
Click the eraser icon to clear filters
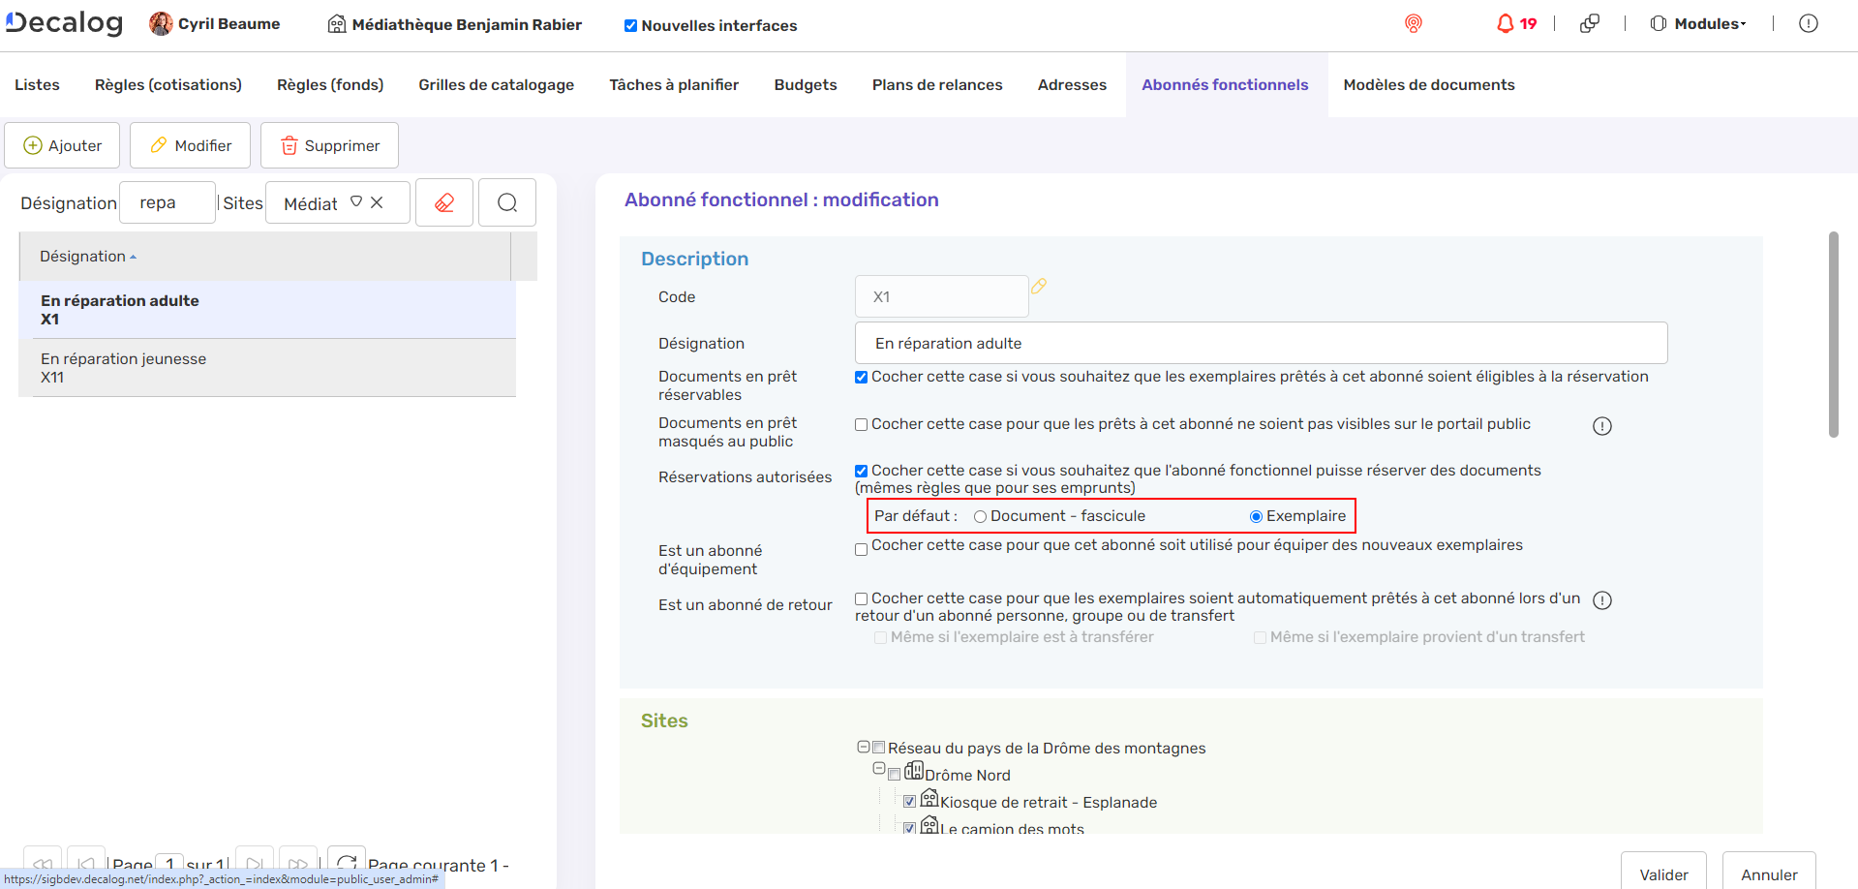pos(444,202)
